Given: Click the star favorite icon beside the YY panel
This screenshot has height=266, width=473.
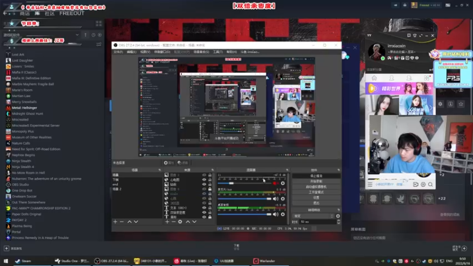Looking at the screenshot, I should 461,104.
